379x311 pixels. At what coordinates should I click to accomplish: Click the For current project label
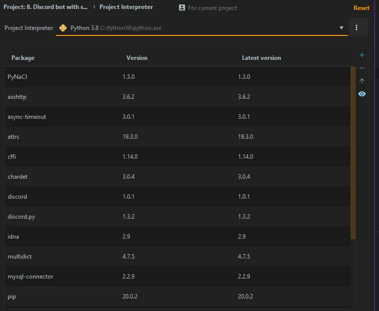click(x=212, y=8)
